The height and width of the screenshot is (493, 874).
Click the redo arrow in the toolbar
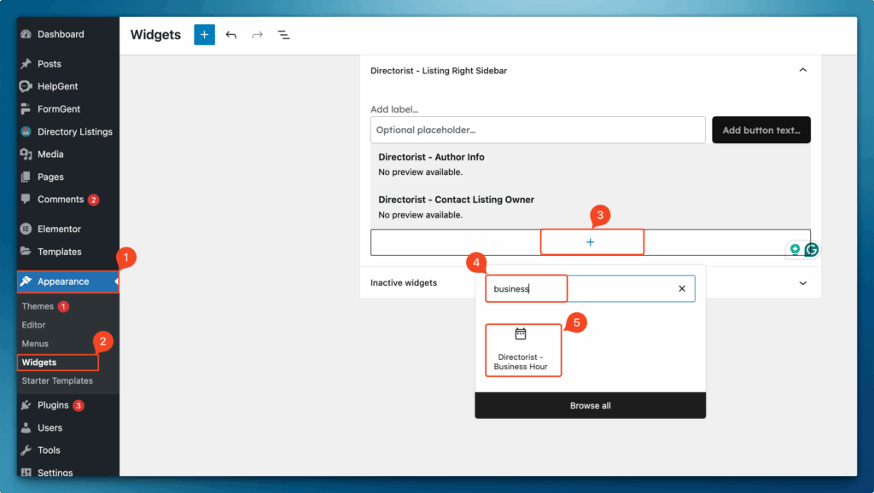(257, 35)
